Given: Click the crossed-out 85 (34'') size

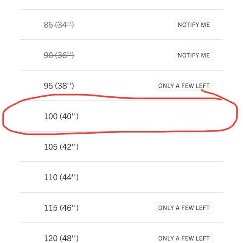Looking at the screenshot, I should click(59, 25).
